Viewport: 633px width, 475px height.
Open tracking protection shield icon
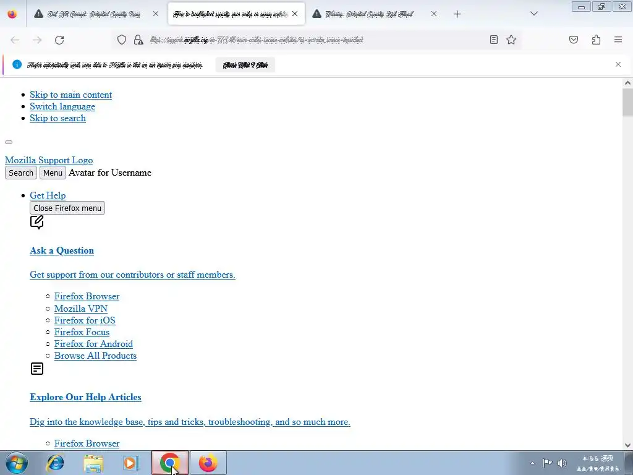122,40
